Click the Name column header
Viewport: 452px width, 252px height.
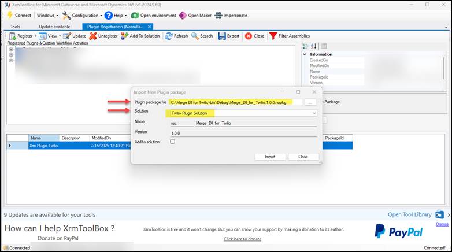click(43, 138)
